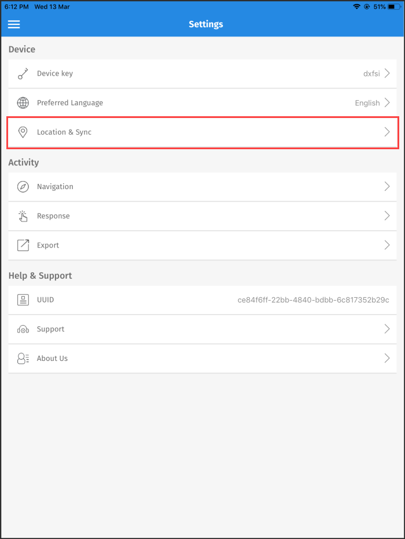The image size is (405, 539).
Task: Click the About Us people icon
Action: tap(23, 358)
